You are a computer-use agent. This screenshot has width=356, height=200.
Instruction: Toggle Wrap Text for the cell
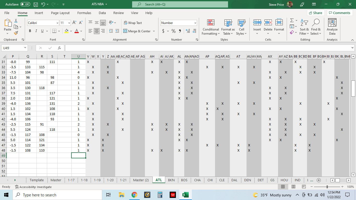[133, 23]
